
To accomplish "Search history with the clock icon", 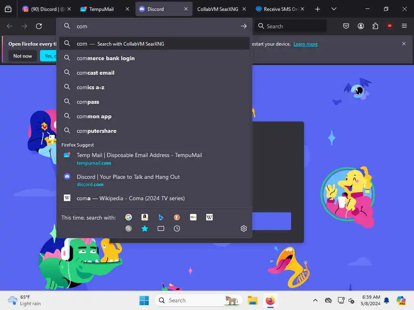I will point(177,228).
